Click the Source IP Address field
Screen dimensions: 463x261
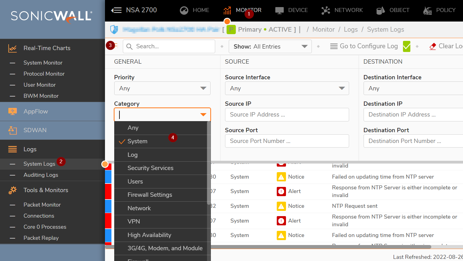[x=287, y=115]
